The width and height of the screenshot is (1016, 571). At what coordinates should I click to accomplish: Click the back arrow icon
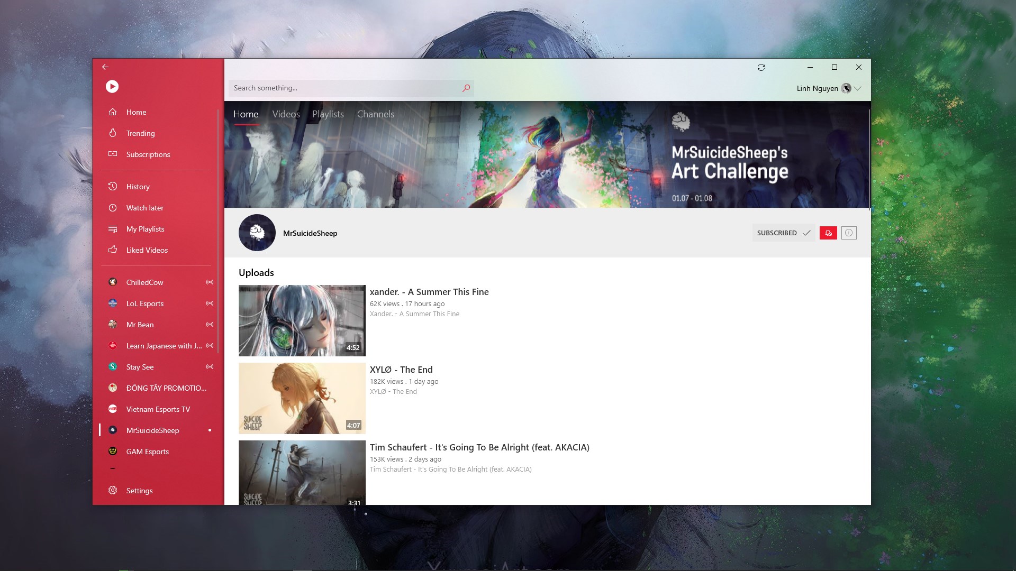click(x=105, y=67)
